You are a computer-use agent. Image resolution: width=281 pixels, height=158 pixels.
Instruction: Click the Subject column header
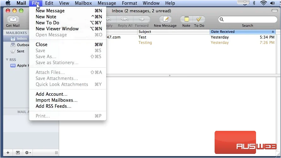pyautogui.click(x=173, y=32)
